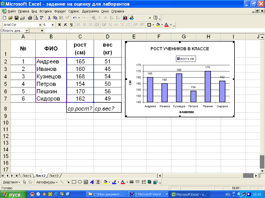Insert Clip Art picture icon
Screen dimensions: 265x198
click(98, 182)
